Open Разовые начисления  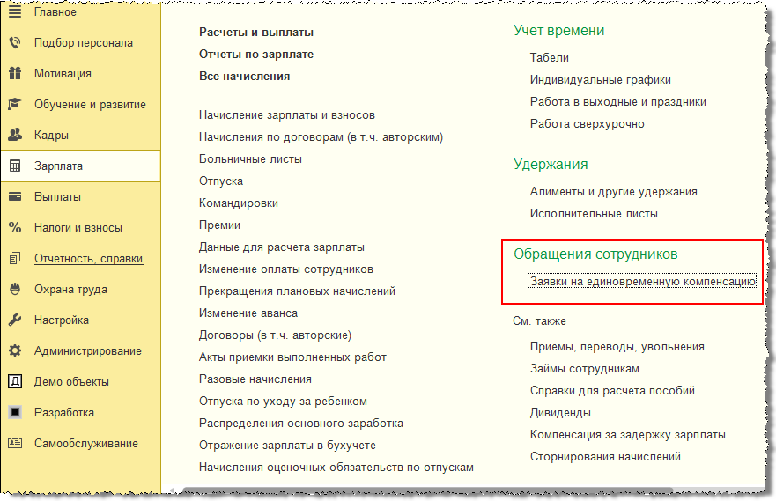tap(255, 379)
